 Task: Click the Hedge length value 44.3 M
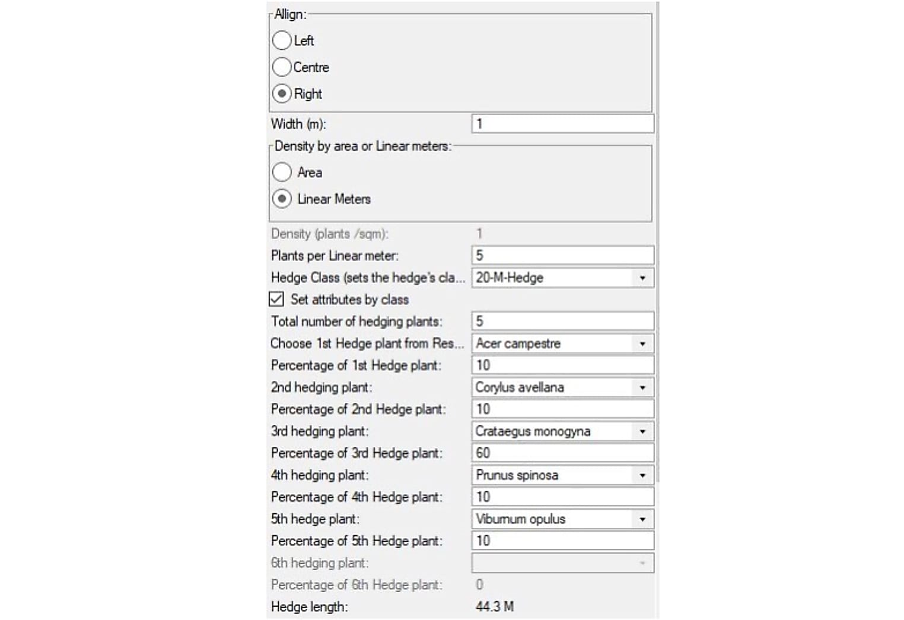click(x=495, y=606)
